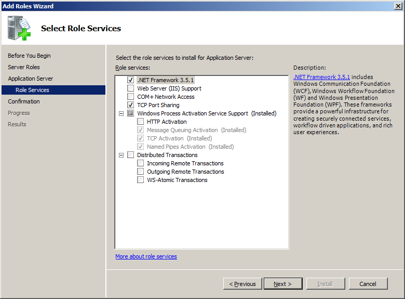Viewport: 405px width, 299px height.
Task: Enable Incoming Remote Transactions
Action: tap(140, 163)
